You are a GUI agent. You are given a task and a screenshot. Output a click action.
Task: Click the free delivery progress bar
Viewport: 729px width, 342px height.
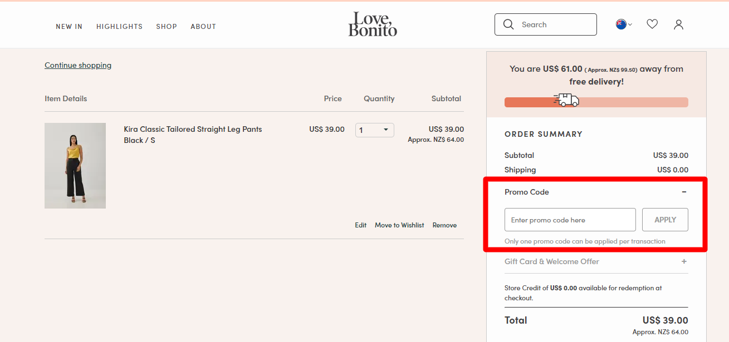coord(596,102)
